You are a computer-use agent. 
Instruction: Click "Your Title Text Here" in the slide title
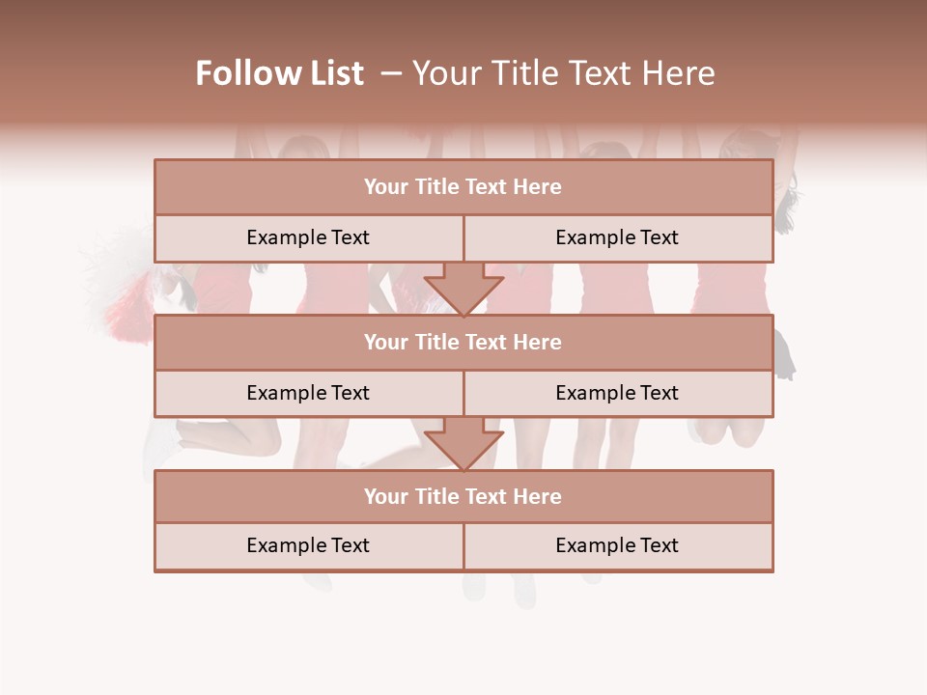pos(563,73)
